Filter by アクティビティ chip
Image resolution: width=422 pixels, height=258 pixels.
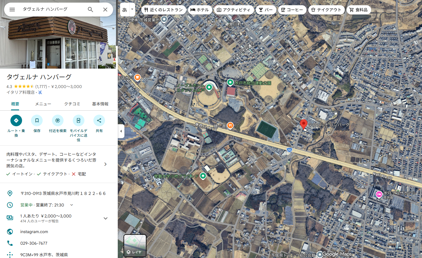click(x=234, y=10)
